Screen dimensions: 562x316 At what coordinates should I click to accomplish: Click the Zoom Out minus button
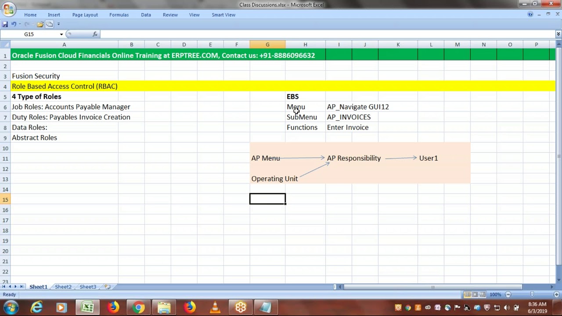(508, 294)
